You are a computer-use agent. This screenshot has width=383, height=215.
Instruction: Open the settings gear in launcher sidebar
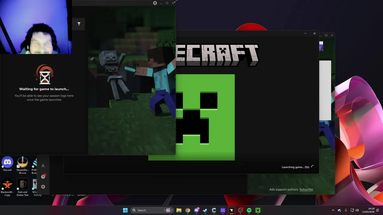coord(43,187)
